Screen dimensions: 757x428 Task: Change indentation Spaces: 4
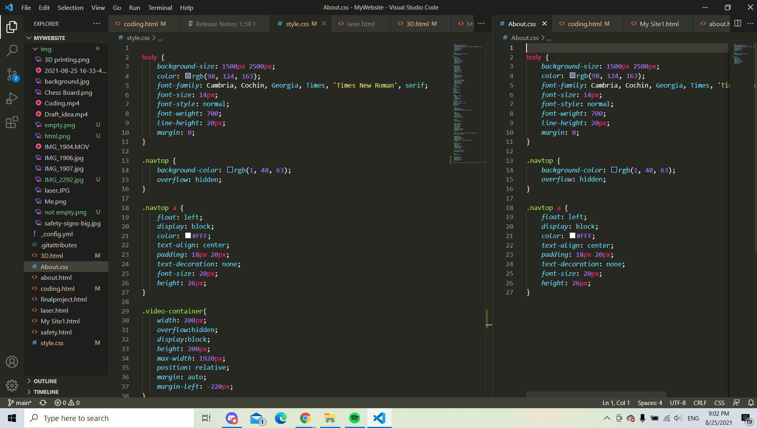click(650, 403)
